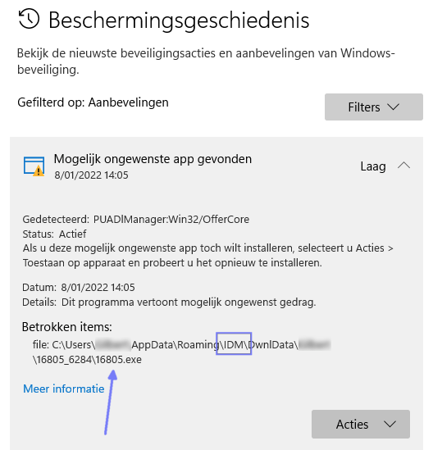Click the boxed IDM folder in path

click(x=234, y=343)
